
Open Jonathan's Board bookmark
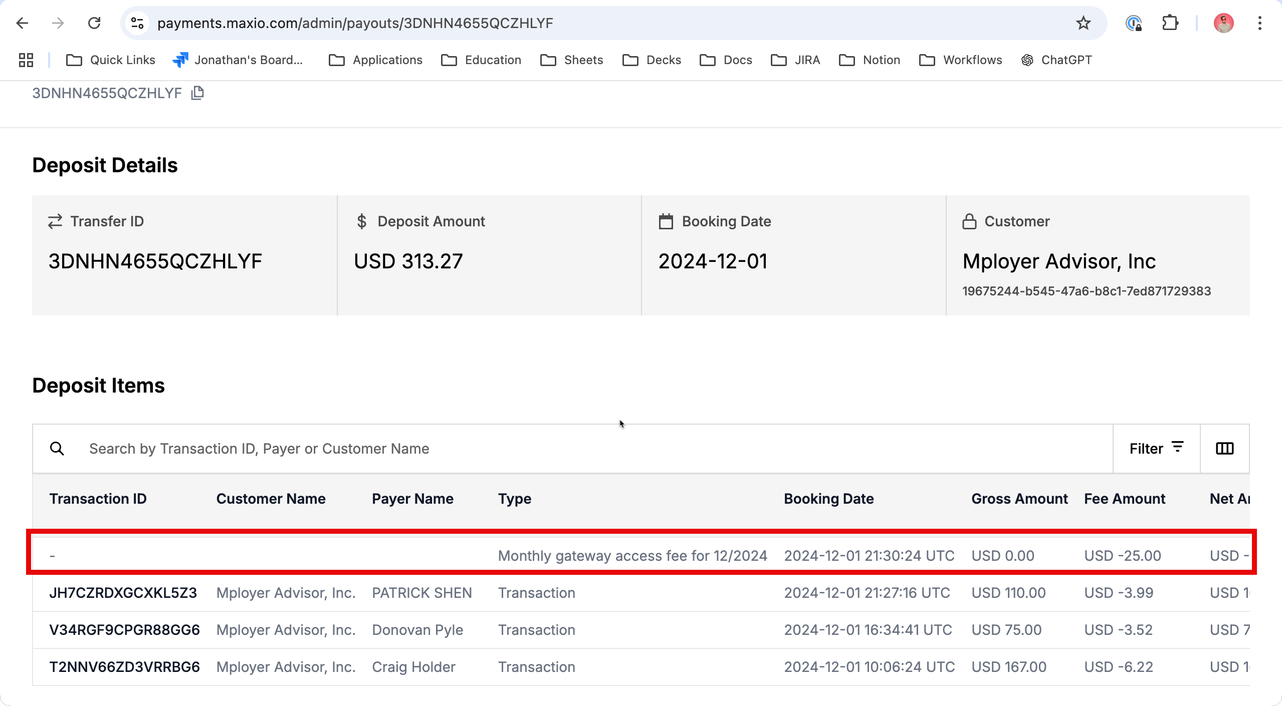238,60
